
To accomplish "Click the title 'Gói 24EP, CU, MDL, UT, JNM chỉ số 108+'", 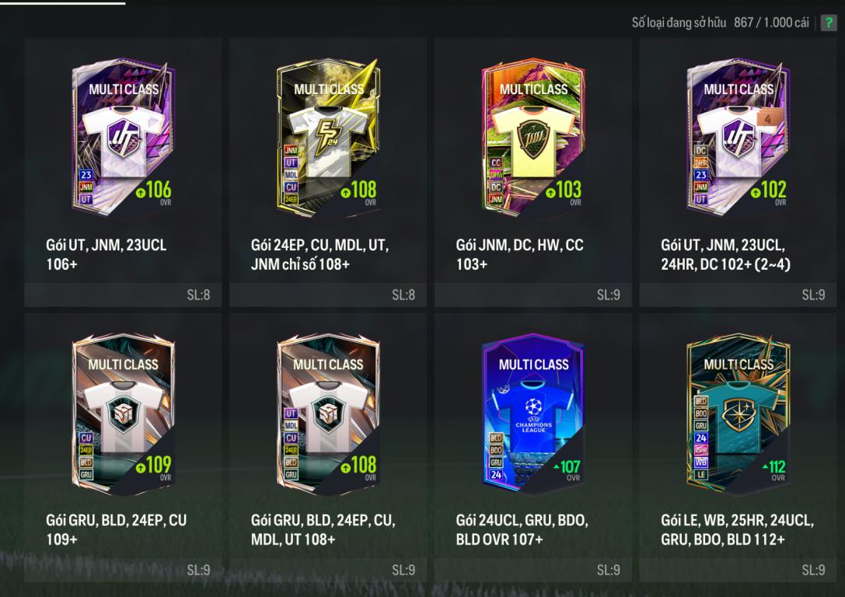I will [319, 254].
